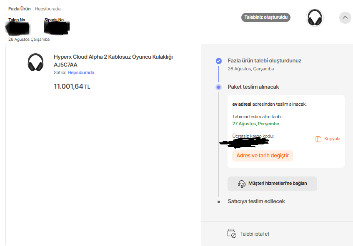Click the green date 27 Ağustos, Perşembe
Image resolution: width=353 pixels, height=246 pixels.
click(255, 124)
